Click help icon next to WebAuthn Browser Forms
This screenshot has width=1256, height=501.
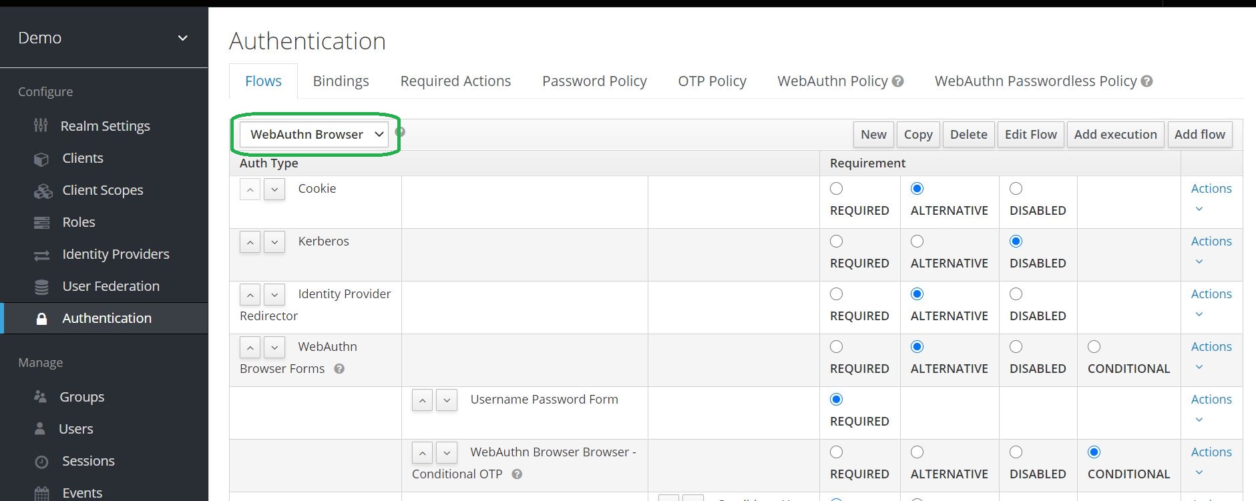(339, 369)
